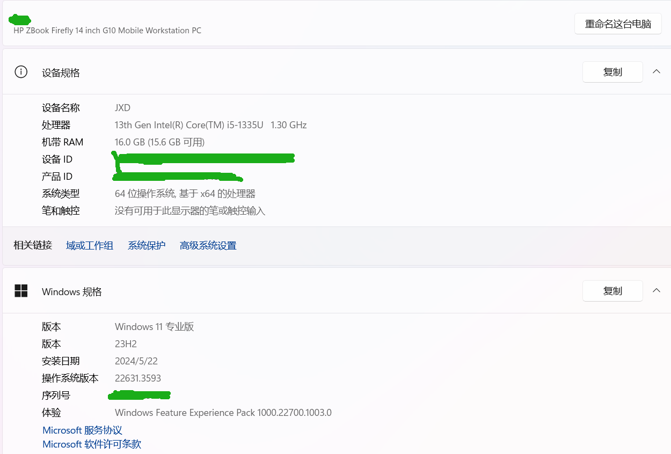
Task: Click the 操作系统版本 label
Action: pyautogui.click(x=70, y=378)
